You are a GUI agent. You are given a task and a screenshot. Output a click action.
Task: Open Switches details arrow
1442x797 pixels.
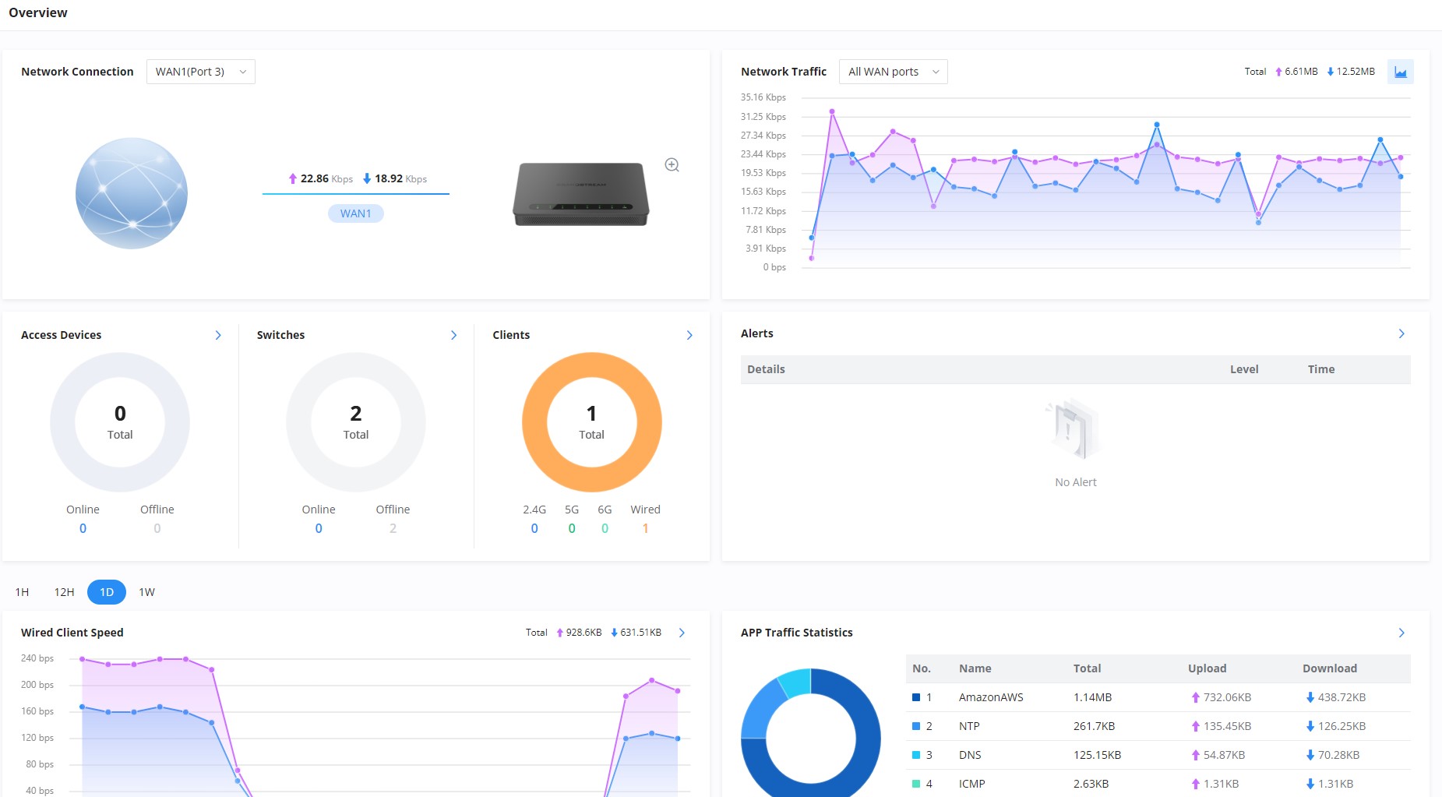[x=454, y=335]
